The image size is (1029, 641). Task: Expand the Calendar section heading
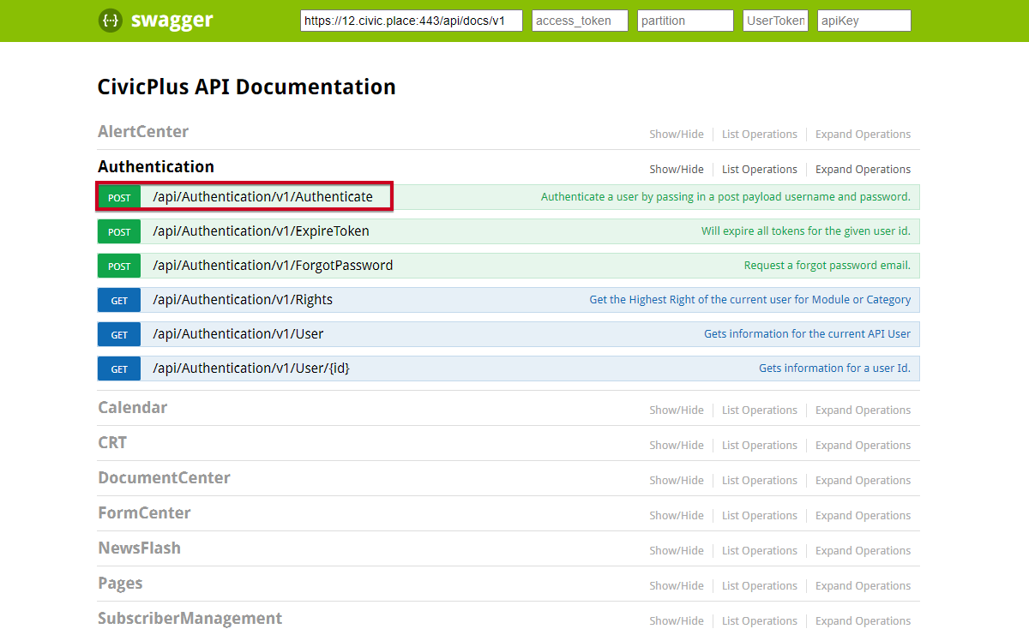click(132, 408)
